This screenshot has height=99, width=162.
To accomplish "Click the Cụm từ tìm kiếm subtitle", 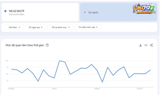I will click(16, 15).
